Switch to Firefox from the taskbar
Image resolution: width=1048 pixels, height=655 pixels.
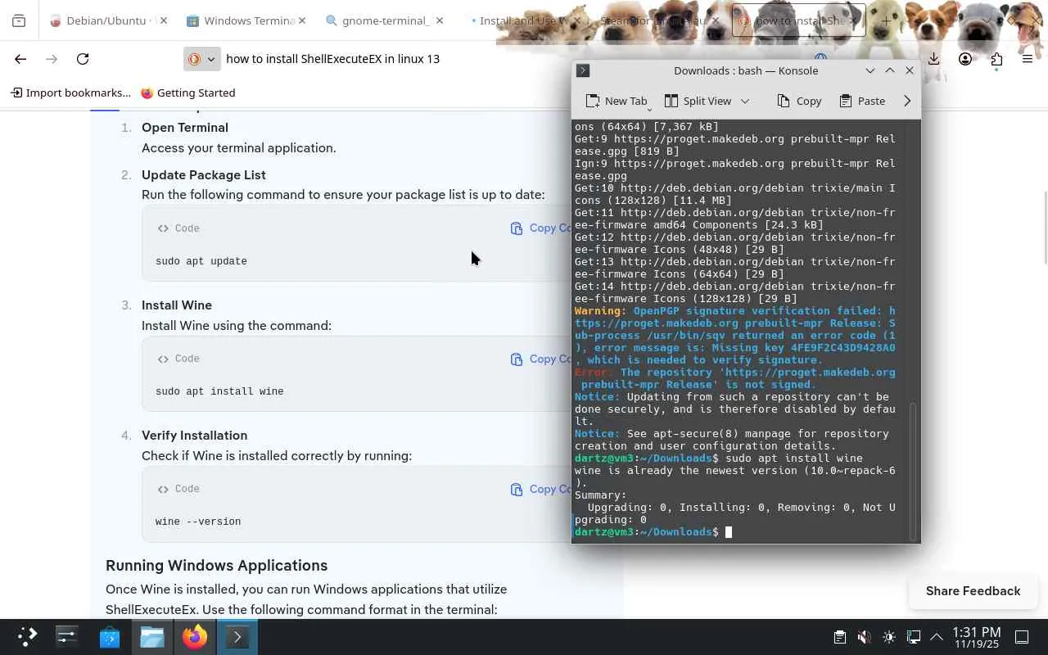pos(195,636)
